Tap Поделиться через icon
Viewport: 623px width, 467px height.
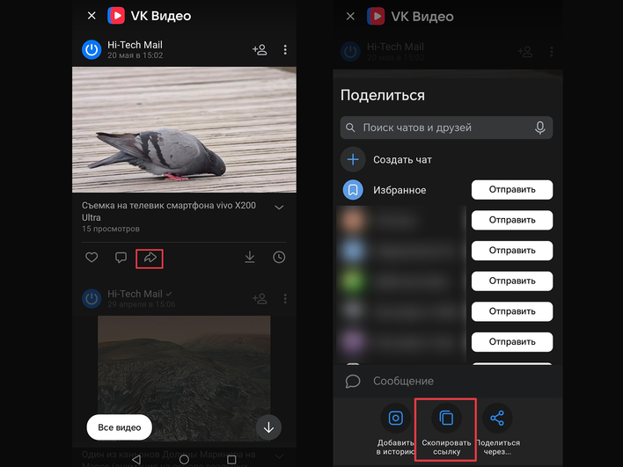pos(497,418)
